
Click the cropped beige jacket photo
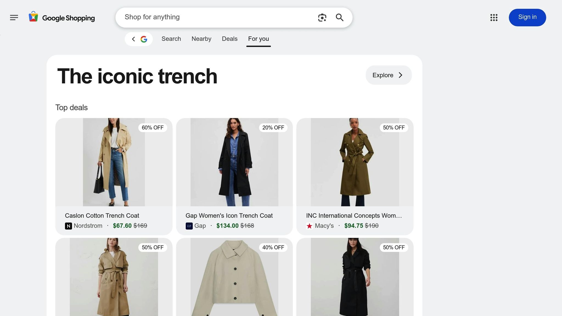point(234,277)
